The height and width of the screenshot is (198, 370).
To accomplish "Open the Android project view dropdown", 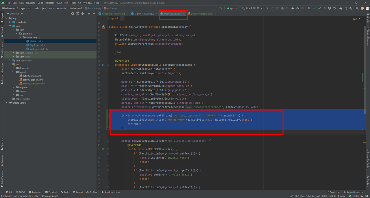I will point(14,14).
